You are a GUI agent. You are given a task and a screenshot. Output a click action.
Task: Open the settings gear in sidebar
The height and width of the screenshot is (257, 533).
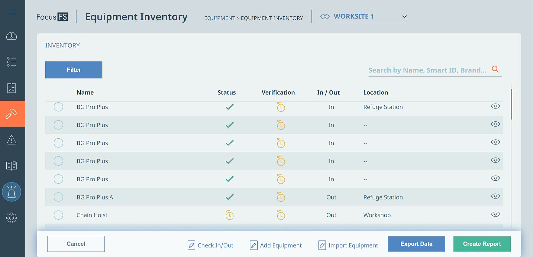coord(12,218)
